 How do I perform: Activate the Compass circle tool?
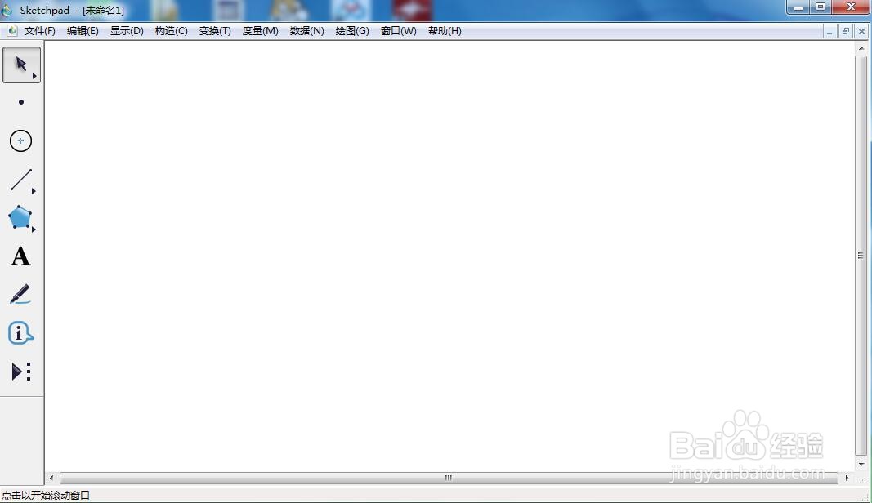20,140
